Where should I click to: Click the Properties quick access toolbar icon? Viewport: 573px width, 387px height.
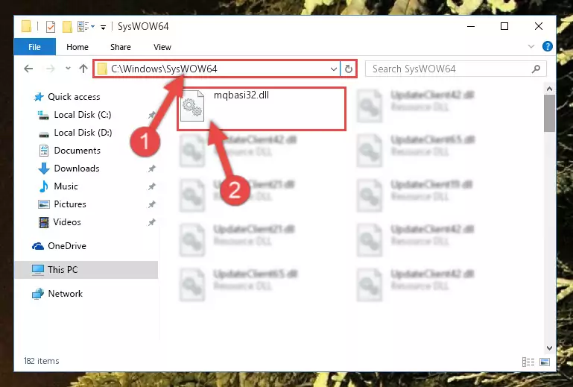pyautogui.click(x=51, y=27)
